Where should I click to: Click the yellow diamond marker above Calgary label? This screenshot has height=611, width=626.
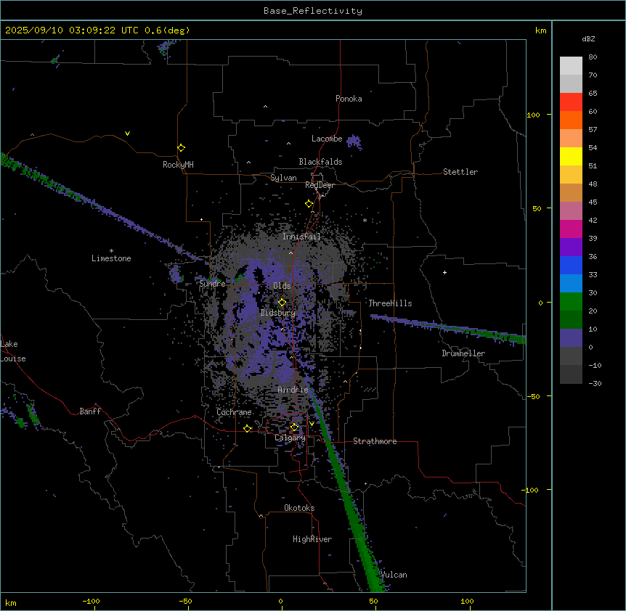pos(294,427)
